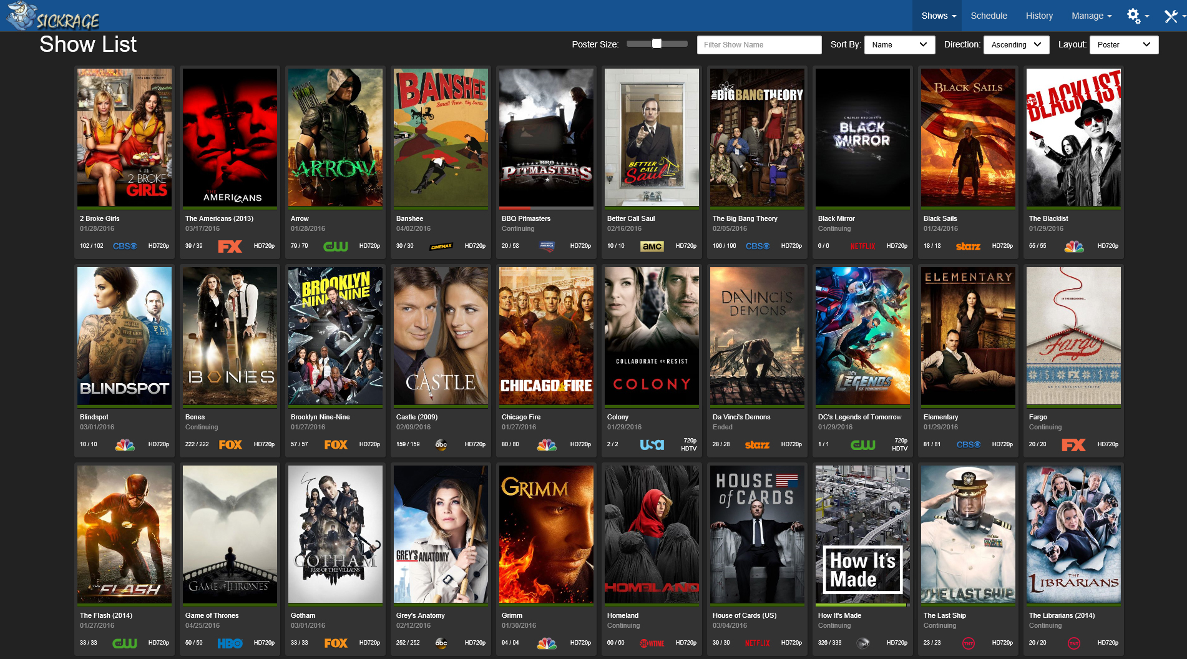
Task: Open the Sort By dropdown
Action: (899, 44)
